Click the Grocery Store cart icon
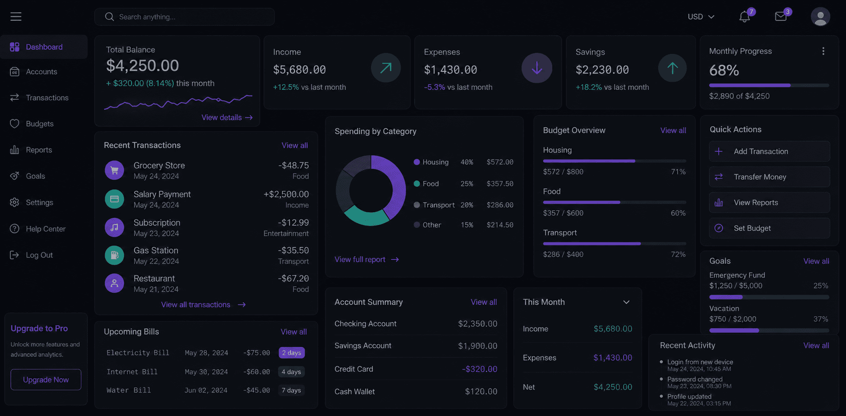This screenshot has width=846, height=416. click(x=115, y=170)
